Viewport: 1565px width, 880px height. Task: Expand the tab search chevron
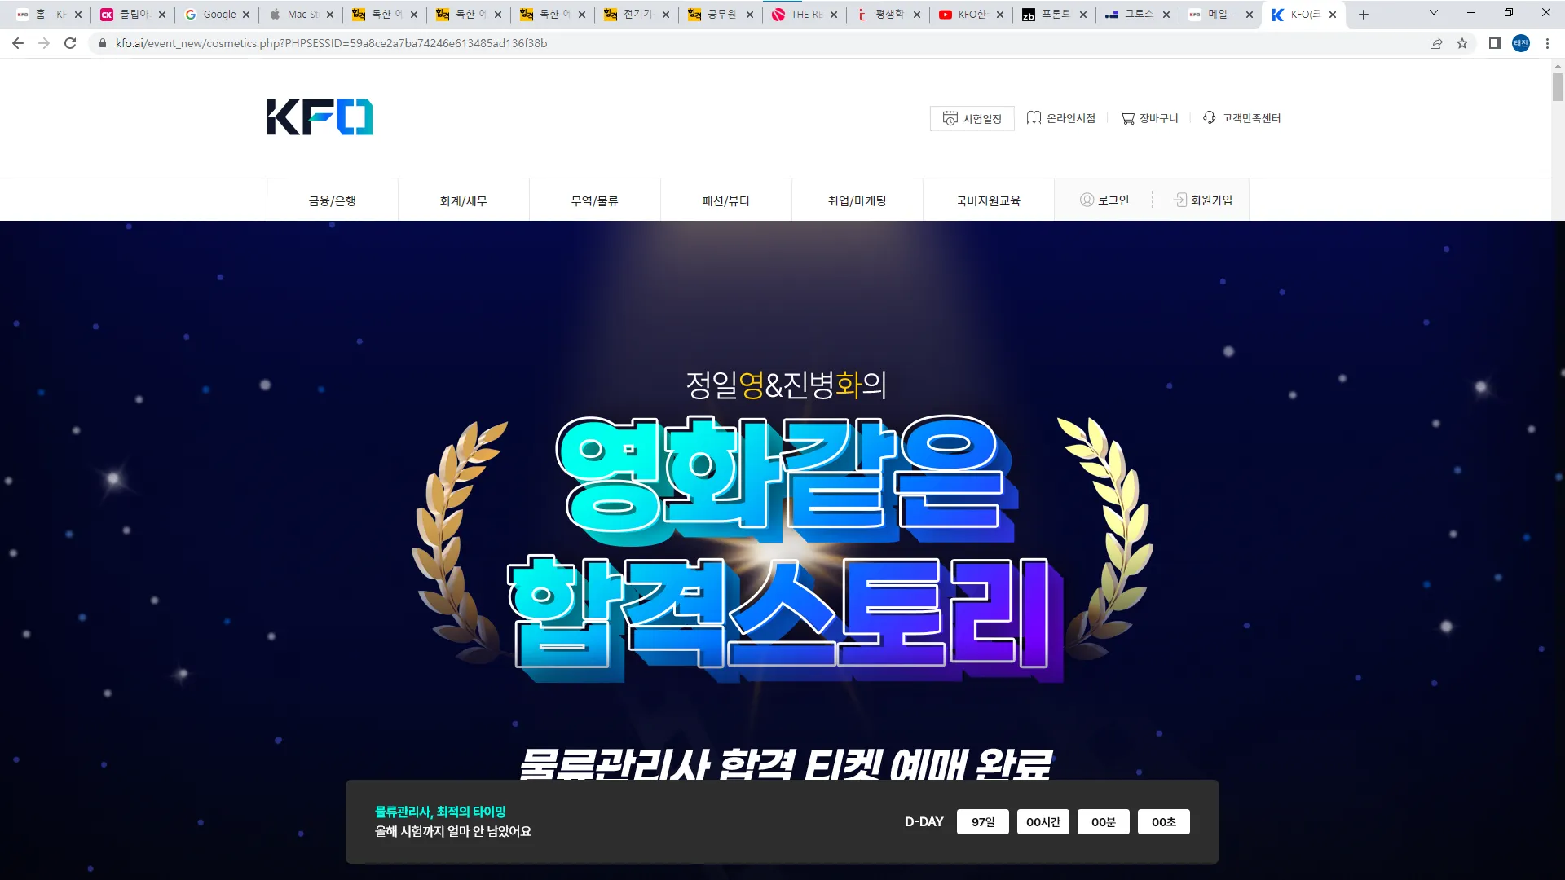click(1434, 13)
